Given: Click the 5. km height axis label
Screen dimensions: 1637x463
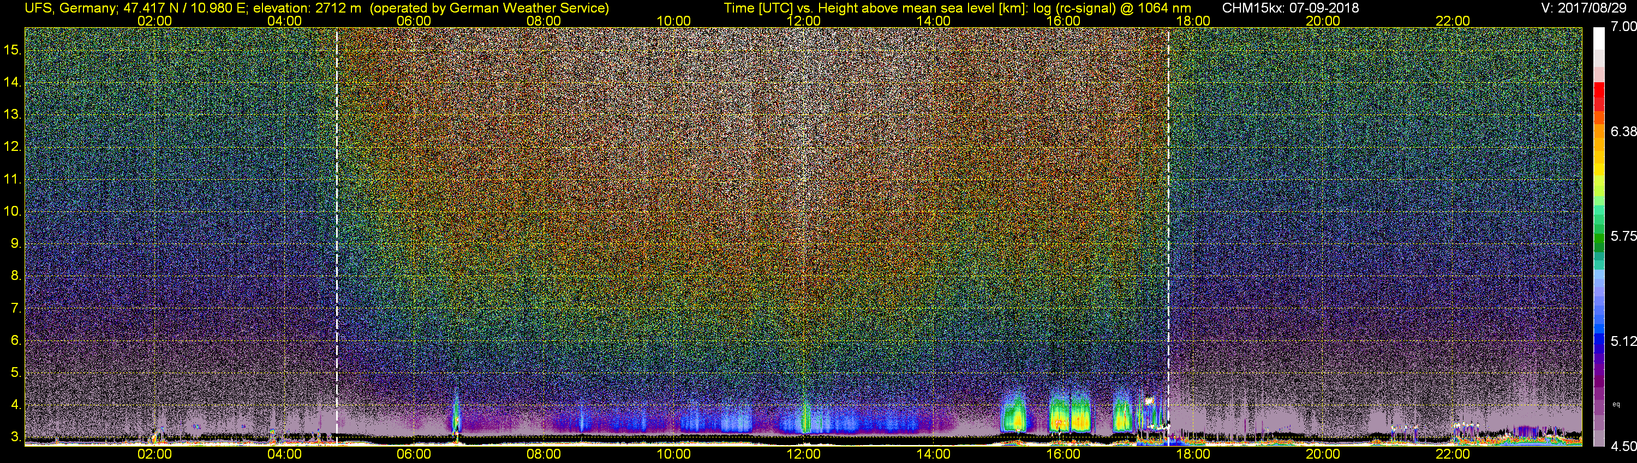Looking at the screenshot, I should pos(16,372).
